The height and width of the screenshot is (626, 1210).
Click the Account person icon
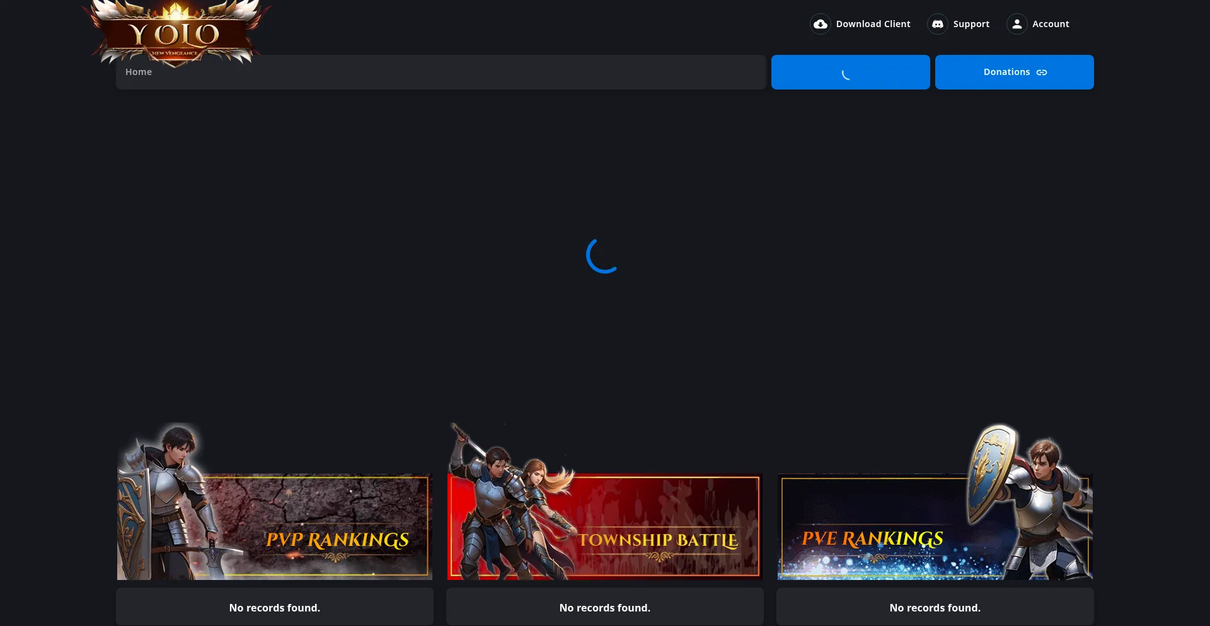(x=1017, y=24)
